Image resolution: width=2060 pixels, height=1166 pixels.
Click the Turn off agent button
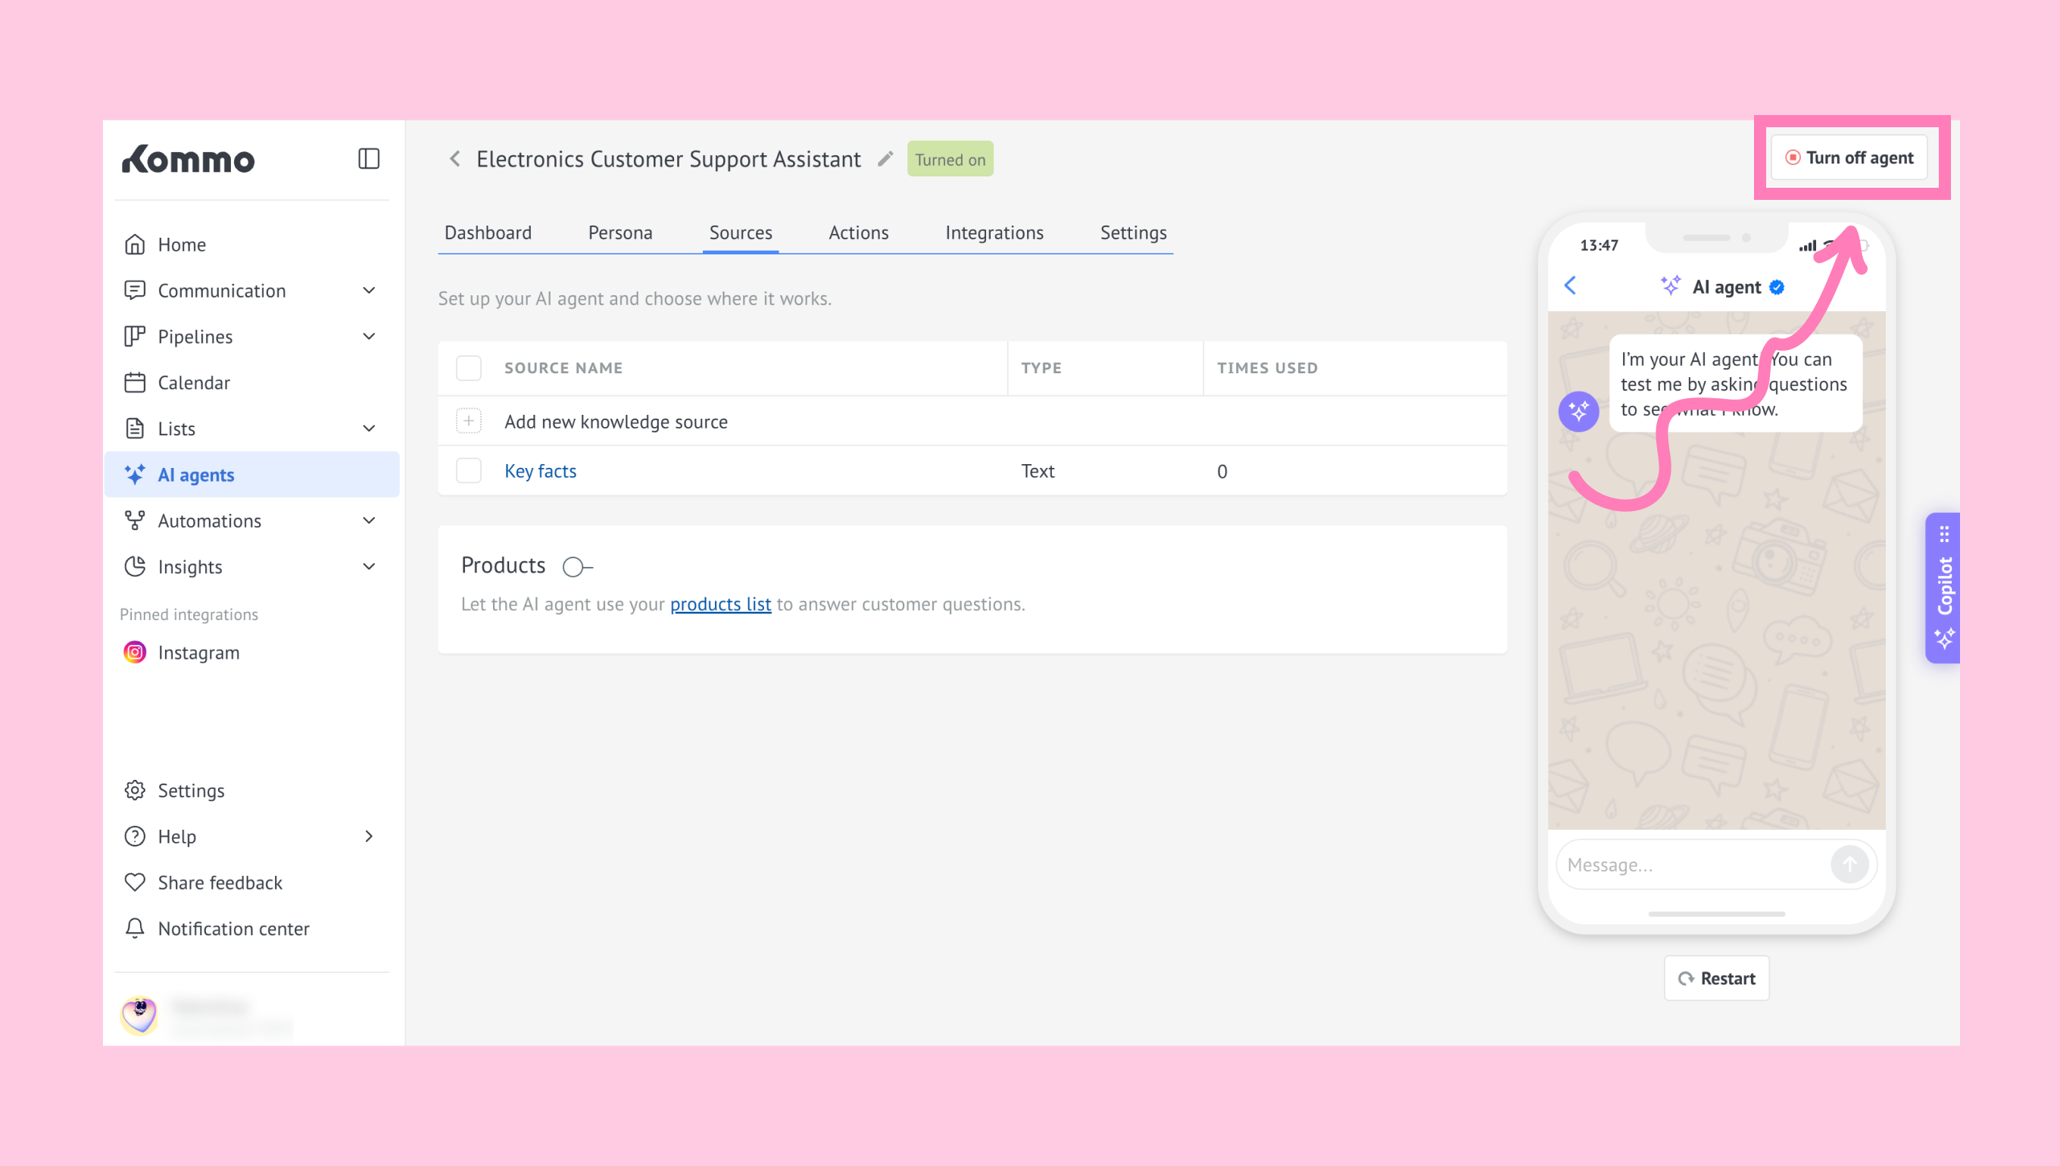tap(1849, 157)
